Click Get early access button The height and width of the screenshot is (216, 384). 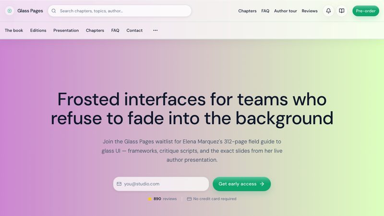click(241, 184)
